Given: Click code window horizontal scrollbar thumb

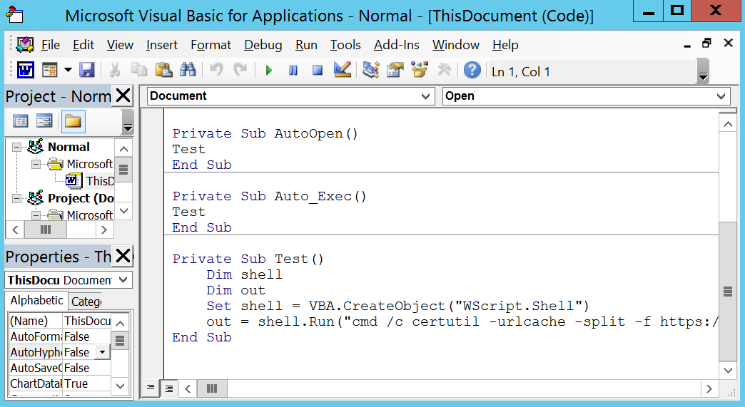Looking at the screenshot, I should pyautogui.click(x=212, y=388).
